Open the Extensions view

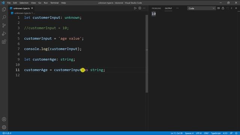coord(4,42)
